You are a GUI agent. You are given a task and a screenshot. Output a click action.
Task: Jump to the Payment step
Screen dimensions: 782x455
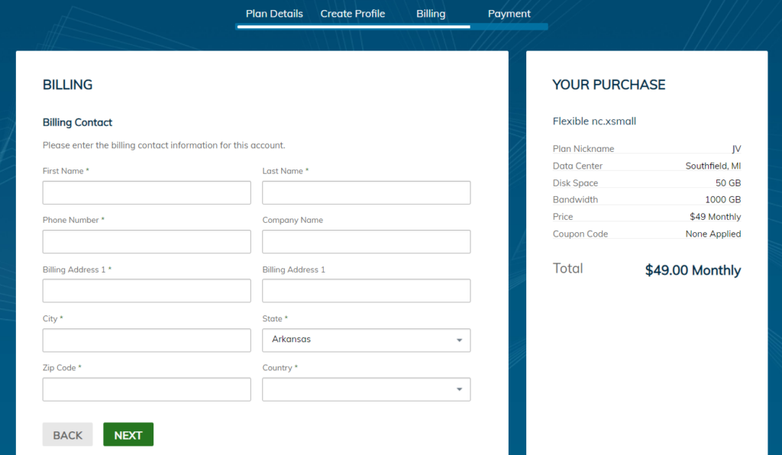[509, 14]
